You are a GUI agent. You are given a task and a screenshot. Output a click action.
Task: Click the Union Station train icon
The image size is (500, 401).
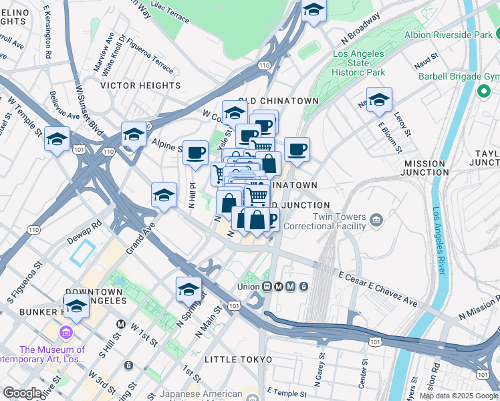pos(267,287)
